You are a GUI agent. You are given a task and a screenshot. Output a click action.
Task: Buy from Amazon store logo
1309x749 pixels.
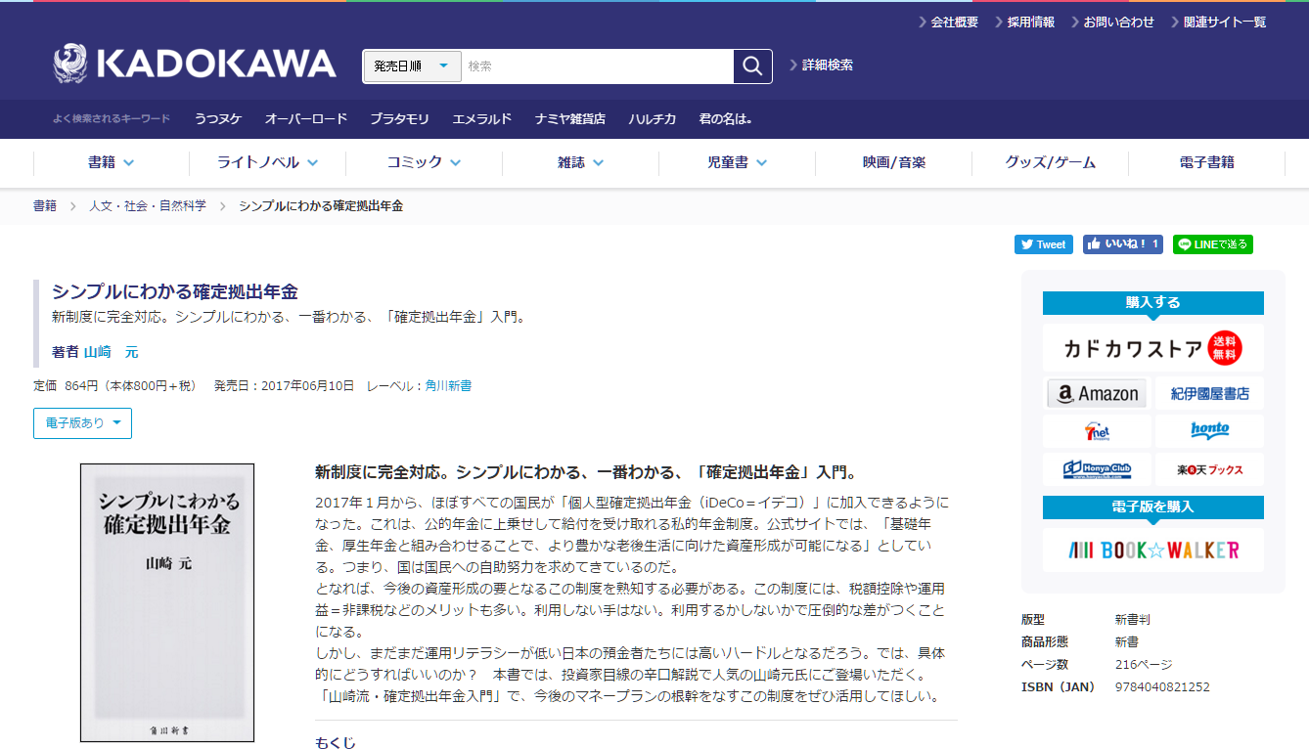click(x=1096, y=393)
